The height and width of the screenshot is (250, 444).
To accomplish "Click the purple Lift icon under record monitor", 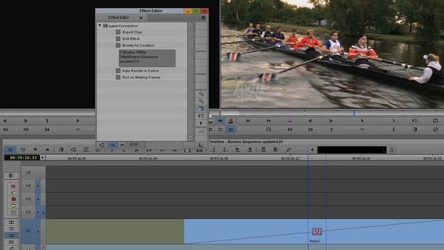I will 289,121.
